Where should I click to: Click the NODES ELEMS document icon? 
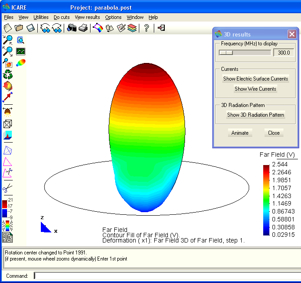coord(7,237)
